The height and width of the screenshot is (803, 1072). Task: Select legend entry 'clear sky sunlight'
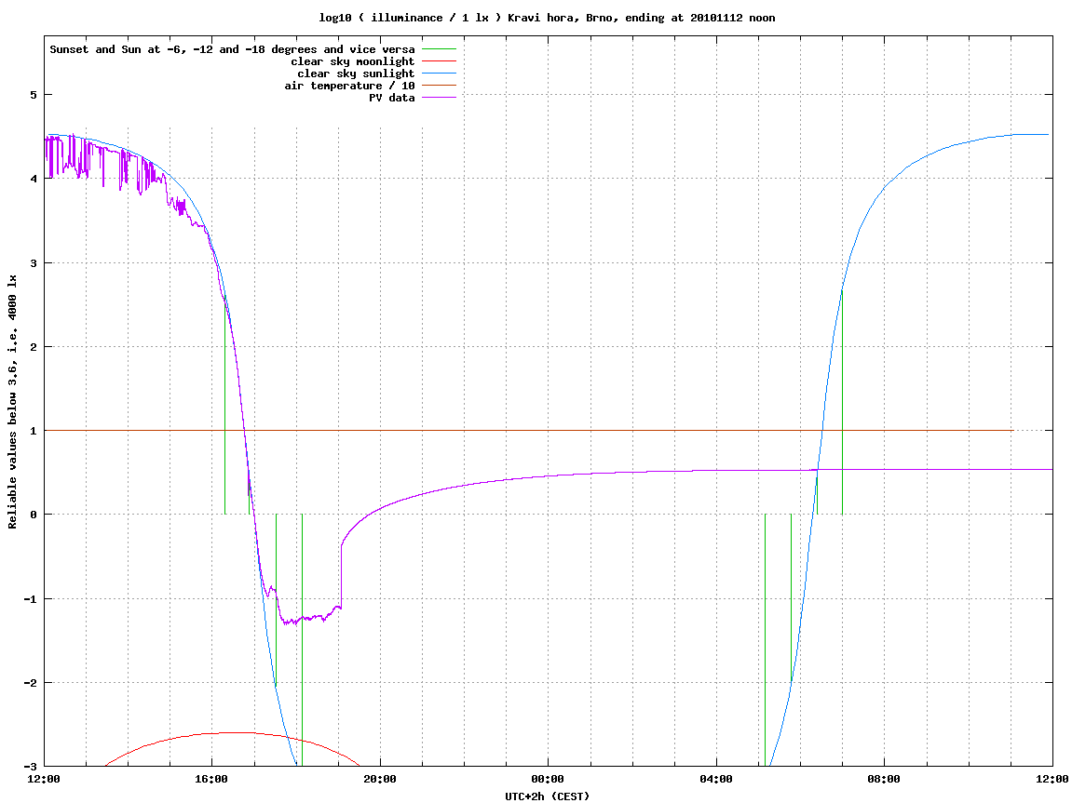pyautogui.click(x=356, y=74)
